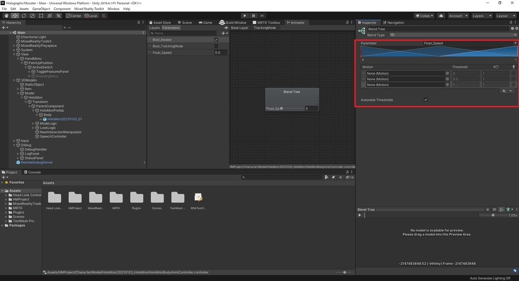The width and height of the screenshot is (519, 281).
Task: Select the Scale tool
Action: (x=32, y=16)
